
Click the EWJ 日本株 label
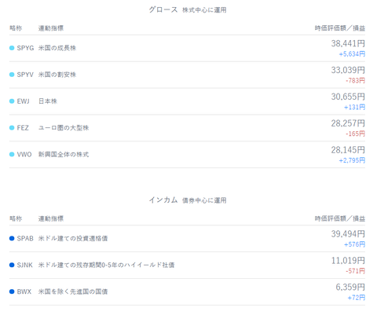pos(48,101)
